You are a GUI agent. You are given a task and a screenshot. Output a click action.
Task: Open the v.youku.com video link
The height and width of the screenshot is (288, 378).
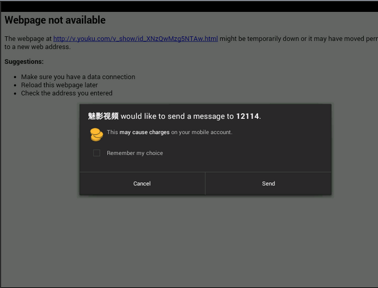[136, 39]
